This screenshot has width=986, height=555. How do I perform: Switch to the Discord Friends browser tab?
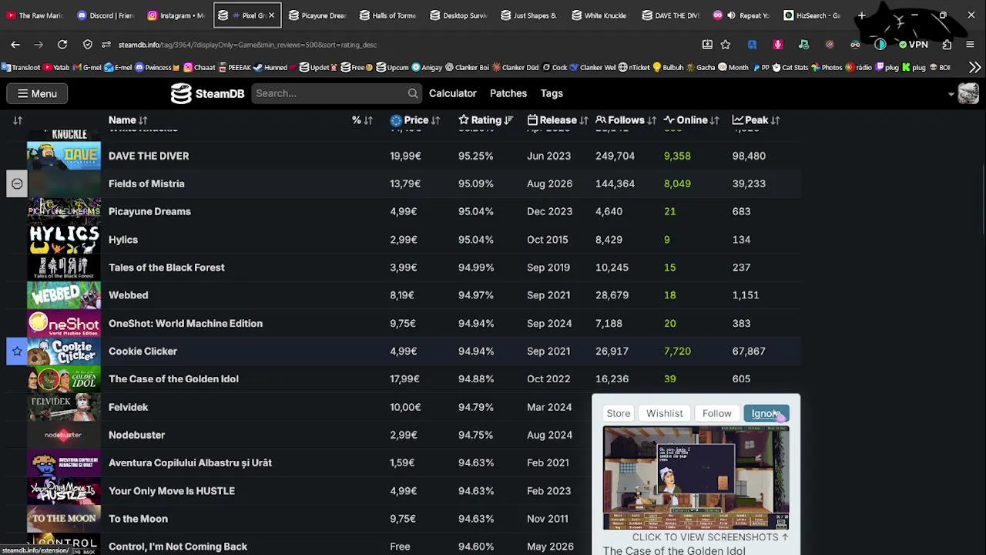point(106,15)
